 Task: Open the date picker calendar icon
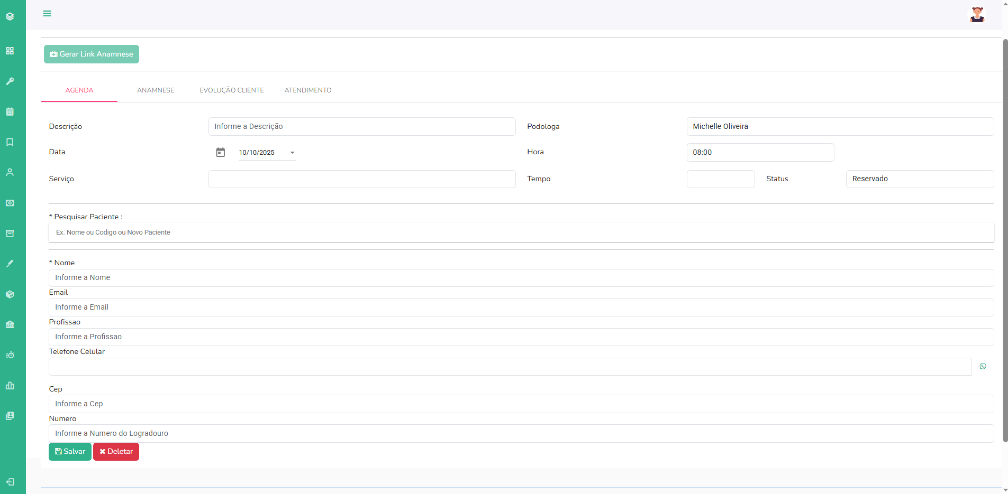tap(221, 152)
